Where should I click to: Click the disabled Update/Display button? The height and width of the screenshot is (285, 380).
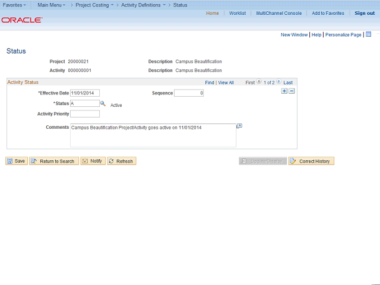[x=262, y=161]
